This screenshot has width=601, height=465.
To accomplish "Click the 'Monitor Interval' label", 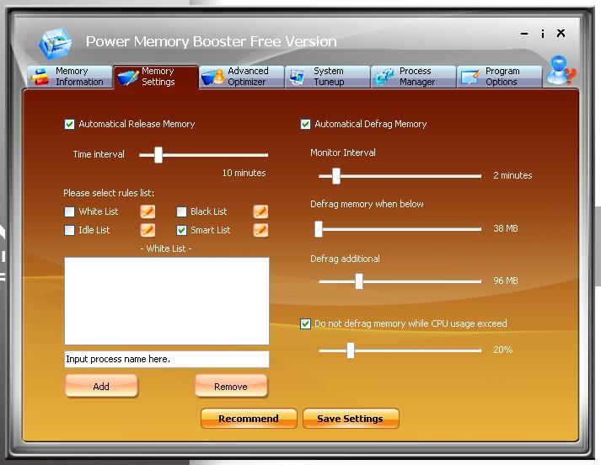I will pyautogui.click(x=343, y=152).
